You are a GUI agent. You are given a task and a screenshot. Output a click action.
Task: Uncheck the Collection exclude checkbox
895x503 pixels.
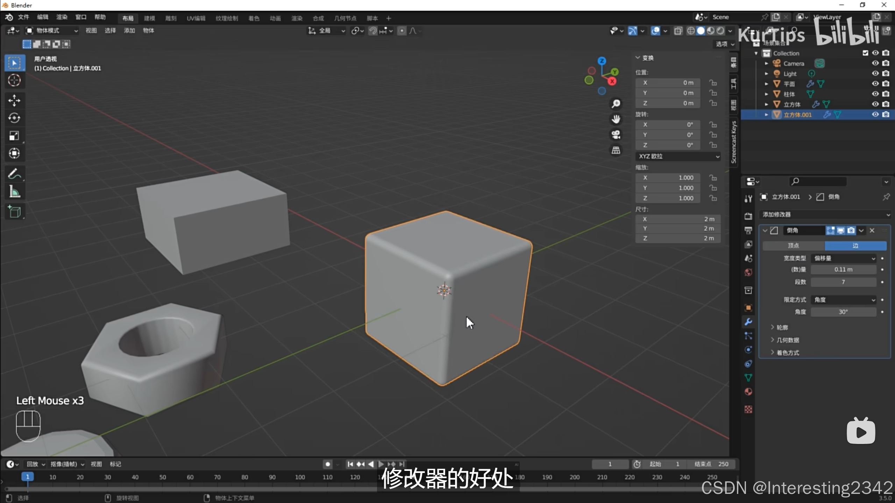click(x=865, y=53)
